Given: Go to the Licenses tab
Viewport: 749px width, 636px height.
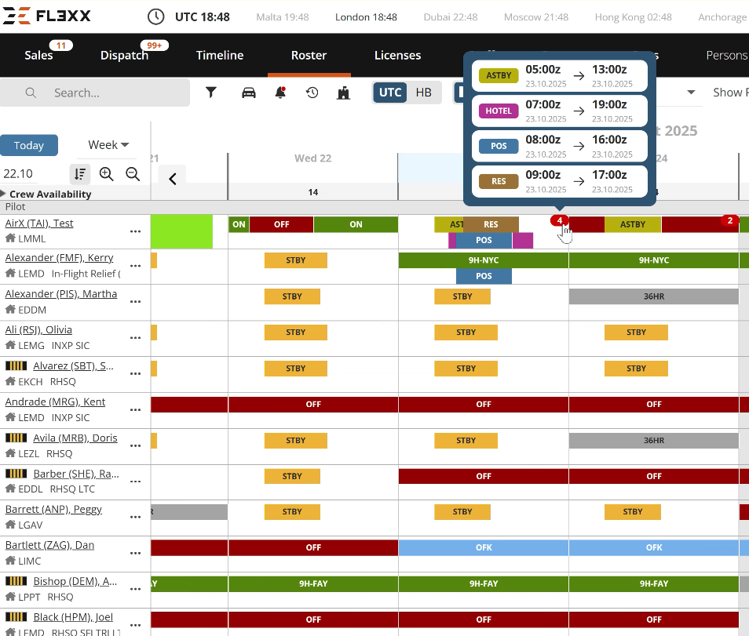Looking at the screenshot, I should pos(397,55).
